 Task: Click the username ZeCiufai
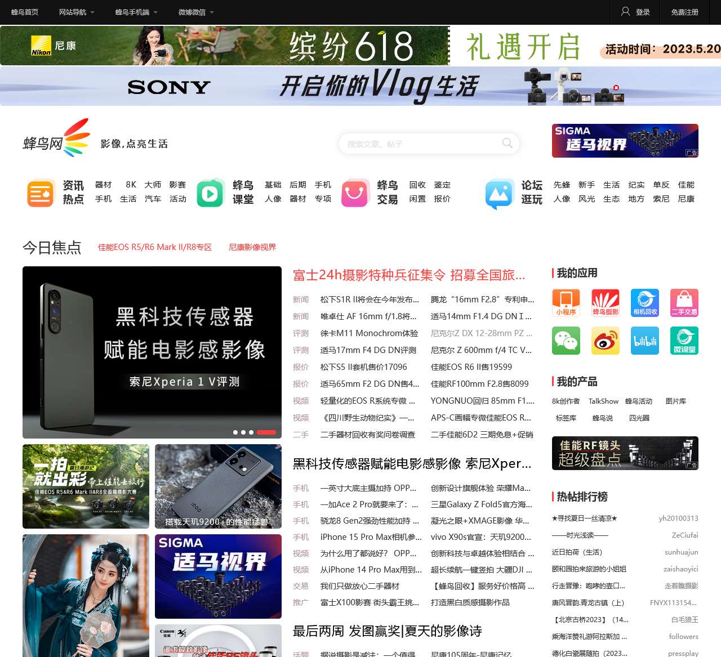click(685, 535)
